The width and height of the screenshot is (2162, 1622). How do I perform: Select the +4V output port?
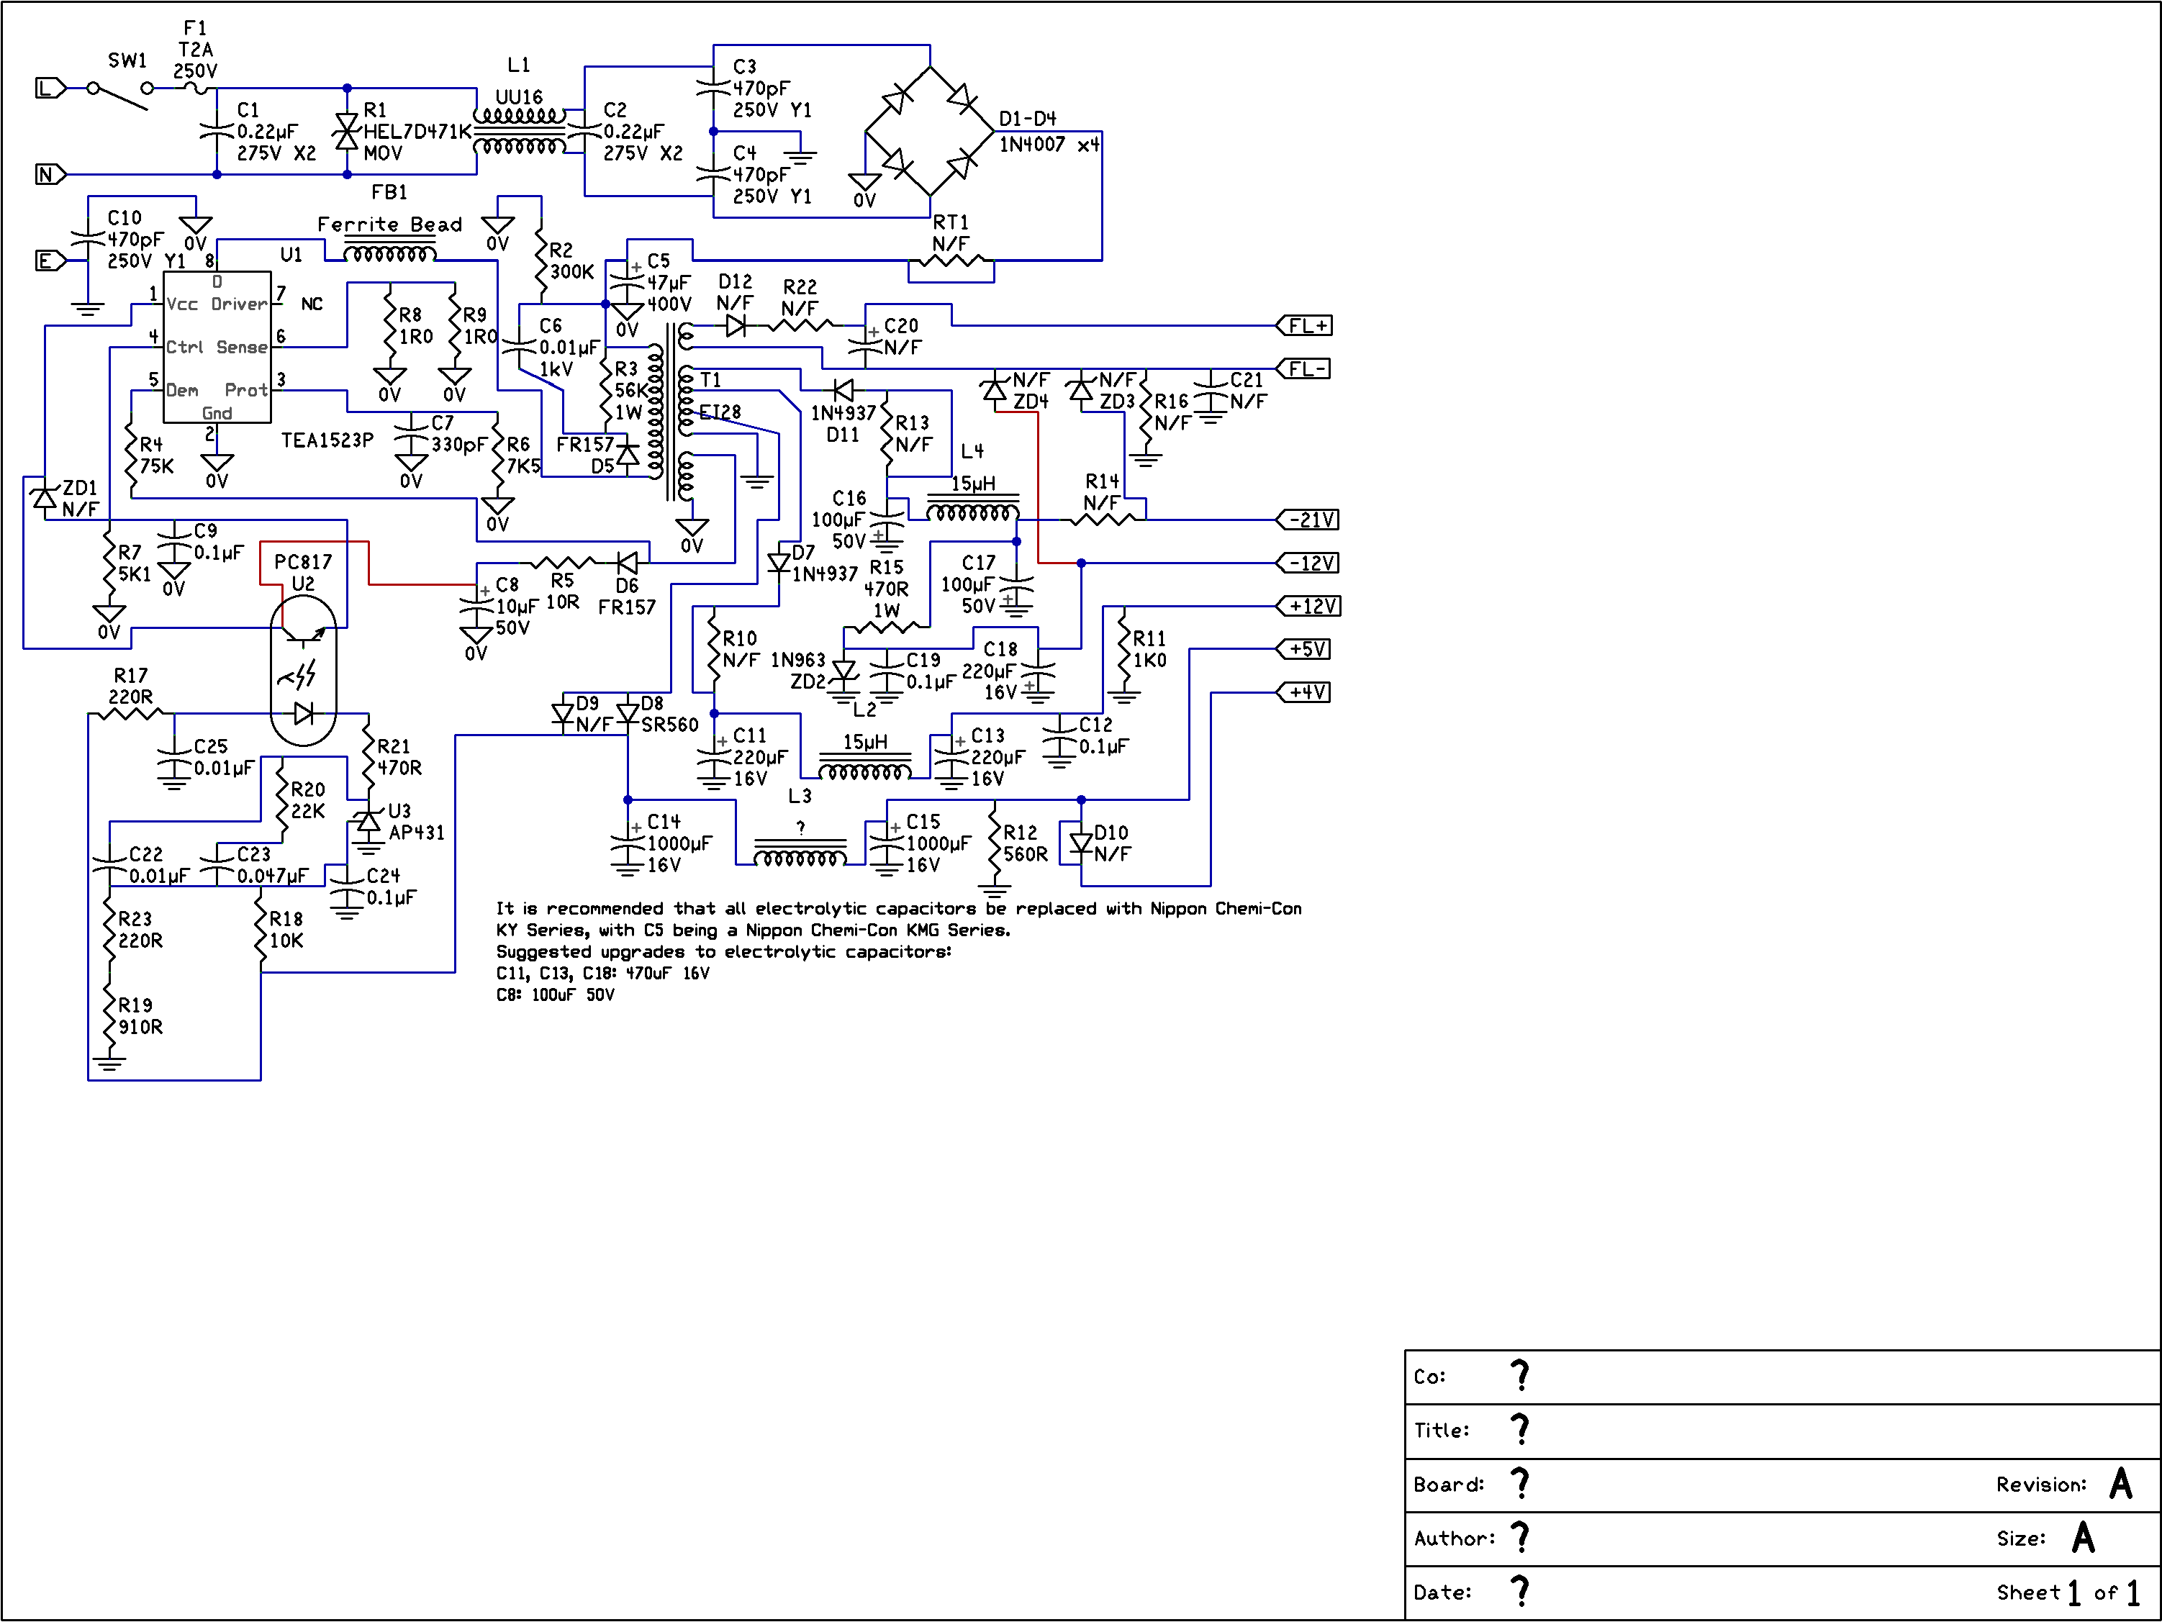pos(1304,693)
